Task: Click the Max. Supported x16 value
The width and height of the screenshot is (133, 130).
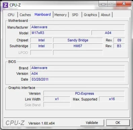Action: point(112,99)
